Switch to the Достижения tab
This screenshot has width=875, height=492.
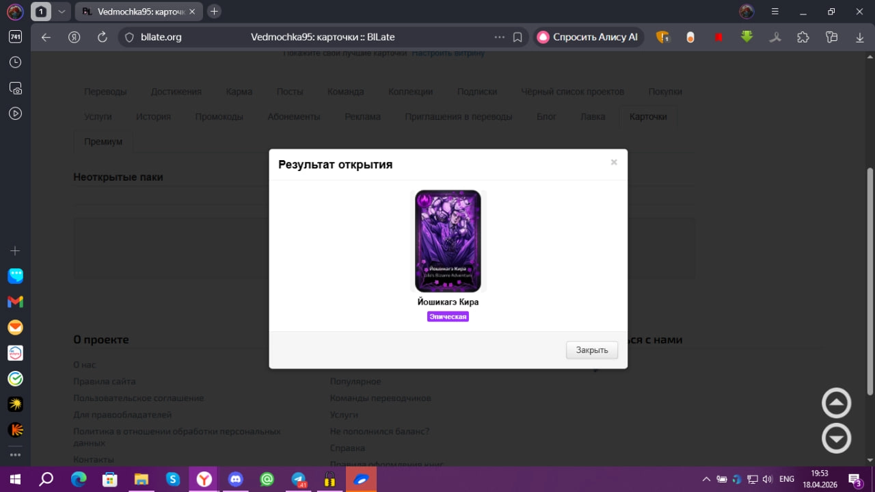point(176,92)
